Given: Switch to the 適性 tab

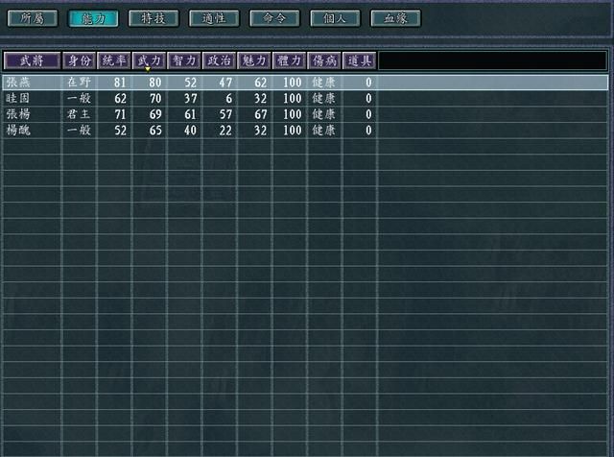Looking at the screenshot, I should tap(214, 18).
